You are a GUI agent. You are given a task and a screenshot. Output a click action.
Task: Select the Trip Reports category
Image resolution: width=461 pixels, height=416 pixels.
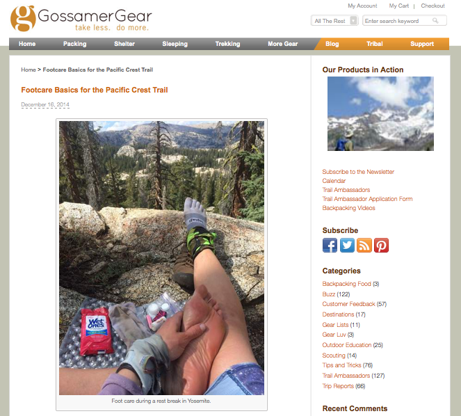(338, 386)
